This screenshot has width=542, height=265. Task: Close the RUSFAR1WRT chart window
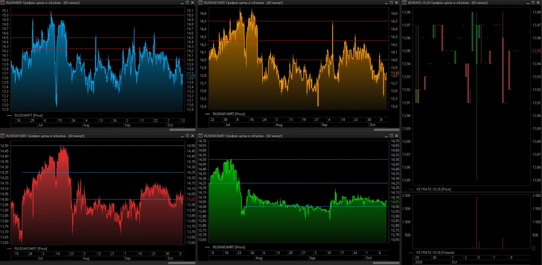pyautogui.click(x=396, y=3)
